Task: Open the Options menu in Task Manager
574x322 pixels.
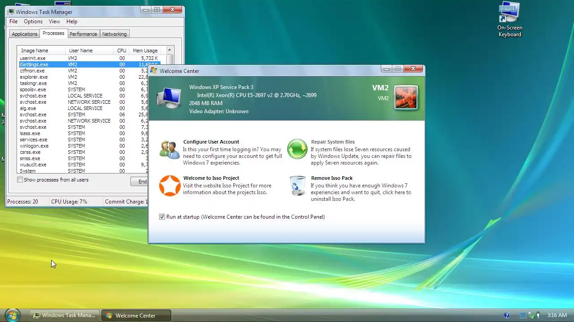Action: [33, 21]
